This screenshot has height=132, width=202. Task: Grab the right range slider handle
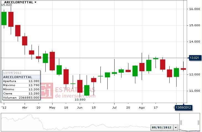point(198,123)
